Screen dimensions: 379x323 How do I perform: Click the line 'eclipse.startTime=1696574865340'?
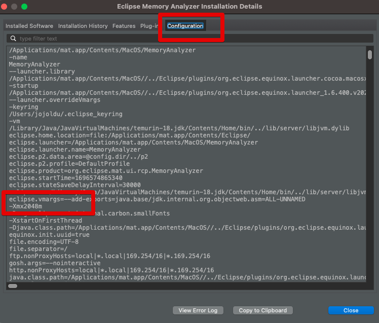[x=66, y=178]
